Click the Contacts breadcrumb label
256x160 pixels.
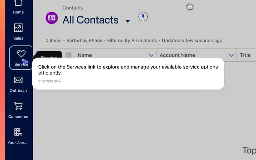[x=73, y=8]
